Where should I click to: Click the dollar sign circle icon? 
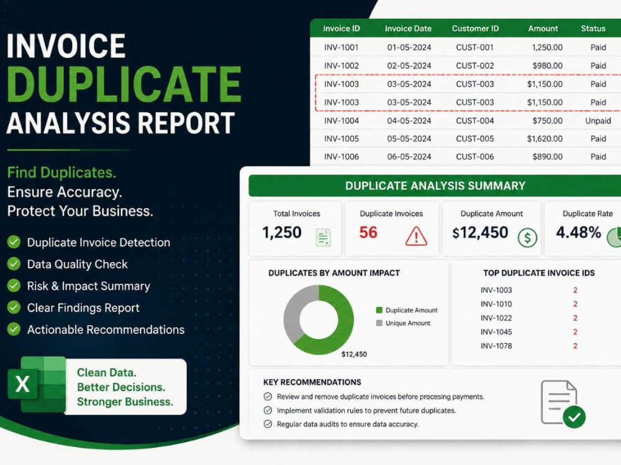click(x=527, y=238)
